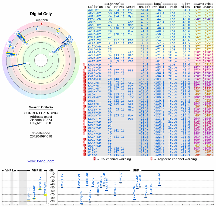Image resolution: width=216 pixels, height=207 pixels.
Task: Click the KAGN-LP callsign
Action: point(94,137)
